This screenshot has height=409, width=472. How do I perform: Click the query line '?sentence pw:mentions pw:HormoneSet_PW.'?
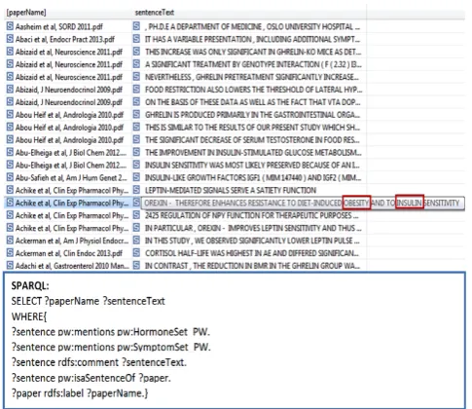111,332
